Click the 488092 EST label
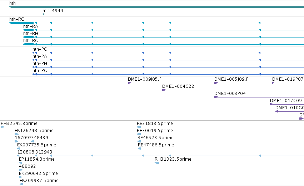The width and height of the screenshot is (304, 186). (28, 166)
